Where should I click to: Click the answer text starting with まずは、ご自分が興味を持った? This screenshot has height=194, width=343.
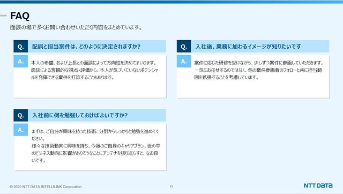click(95, 135)
